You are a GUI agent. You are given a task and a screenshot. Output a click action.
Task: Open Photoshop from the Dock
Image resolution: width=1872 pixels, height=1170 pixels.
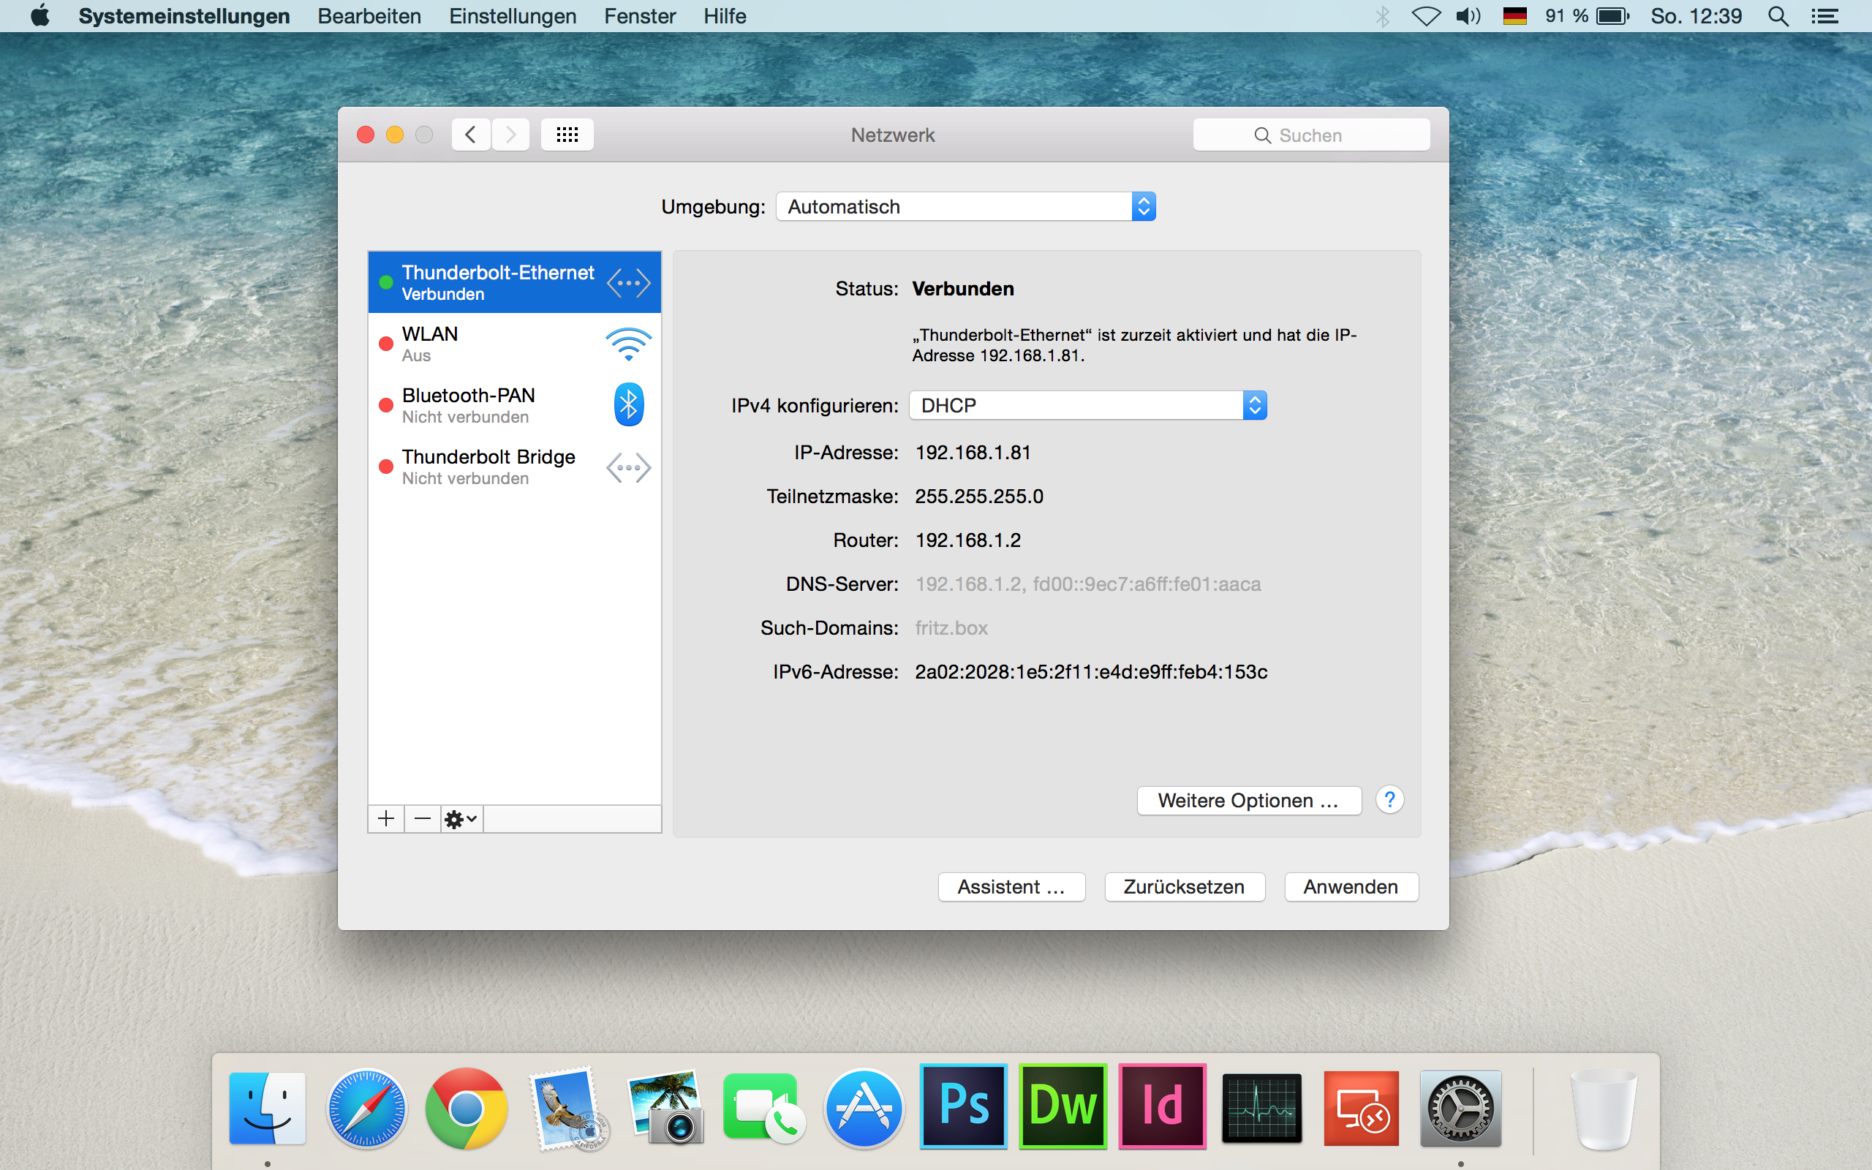(964, 1106)
